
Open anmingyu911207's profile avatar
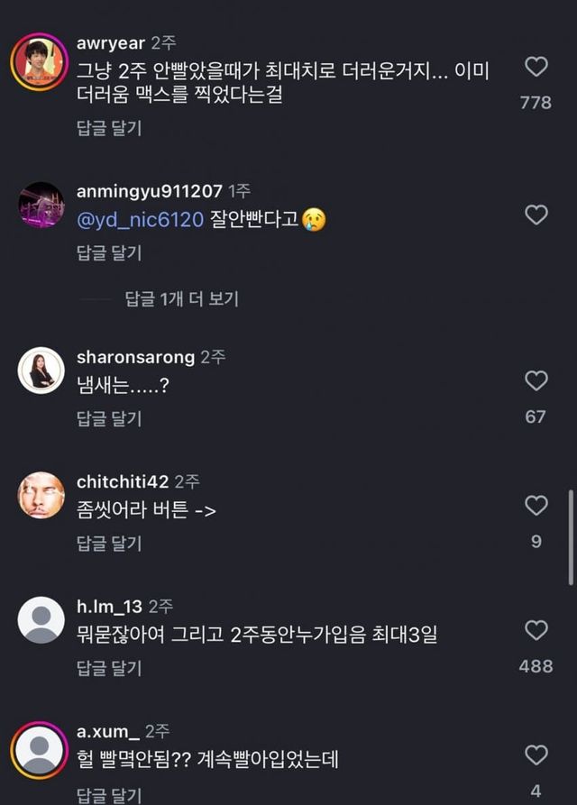point(41,205)
